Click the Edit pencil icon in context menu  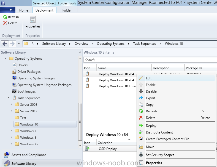click(141, 78)
